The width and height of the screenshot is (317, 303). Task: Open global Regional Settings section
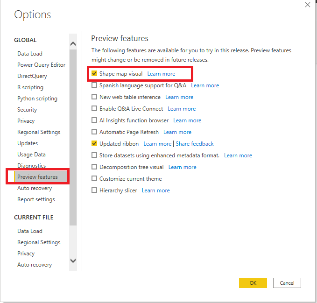[x=39, y=132]
